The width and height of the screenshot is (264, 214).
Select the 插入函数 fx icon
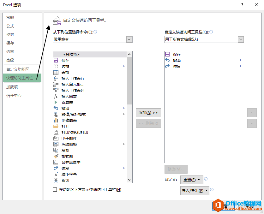pos(56,96)
